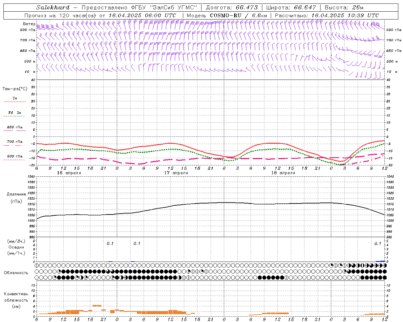Screen dimensions: 403x322
Task: Select the 17 апреля date label
Action: (176, 173)
